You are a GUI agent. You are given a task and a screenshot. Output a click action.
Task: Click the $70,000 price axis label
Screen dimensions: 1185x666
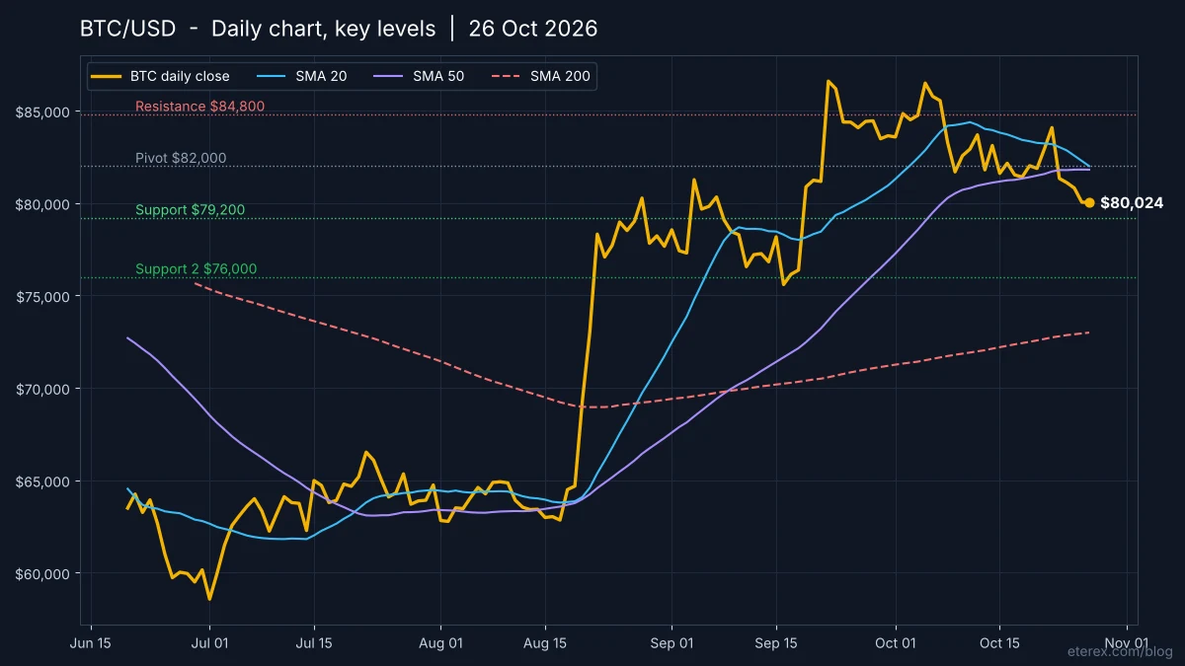click(x=43, y=389)
